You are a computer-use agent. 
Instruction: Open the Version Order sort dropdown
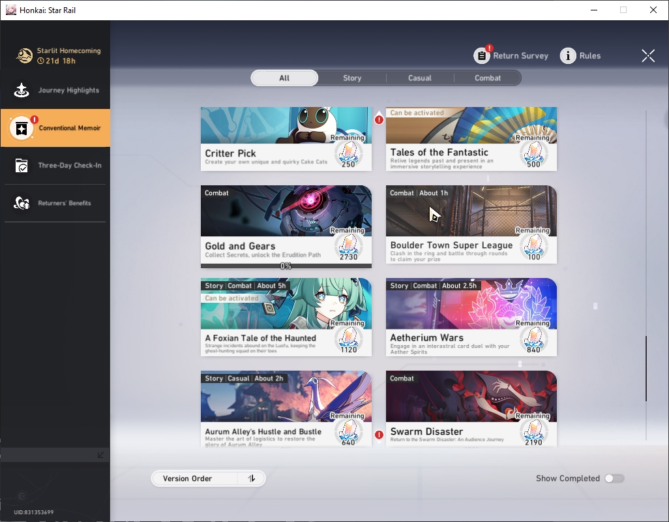208,478
